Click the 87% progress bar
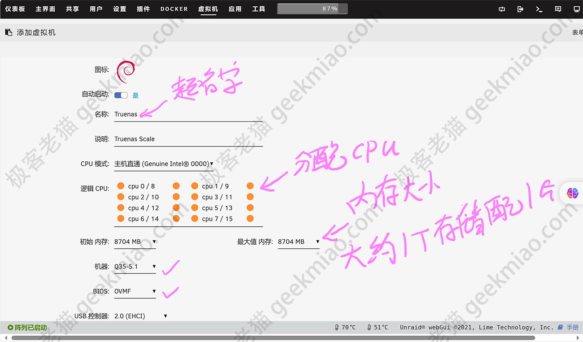The image size is (583, 342). 312,9
